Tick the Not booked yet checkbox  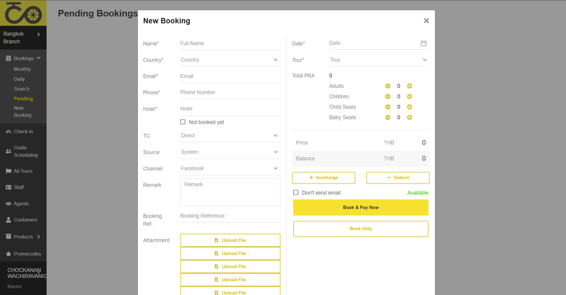click(183, 122)
